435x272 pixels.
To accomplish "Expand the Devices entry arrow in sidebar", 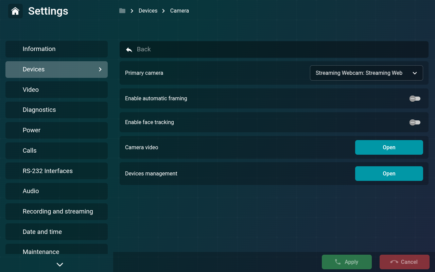I will pos(100,69).
